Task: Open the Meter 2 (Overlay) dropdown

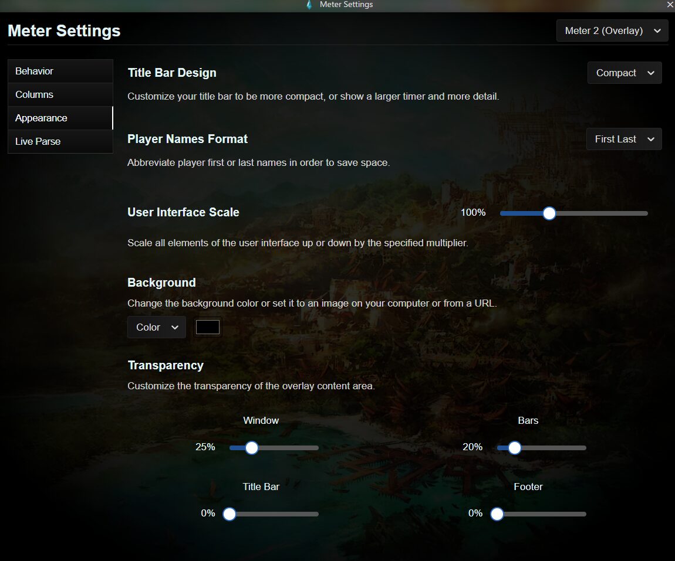Action: (x=612, y=30)
